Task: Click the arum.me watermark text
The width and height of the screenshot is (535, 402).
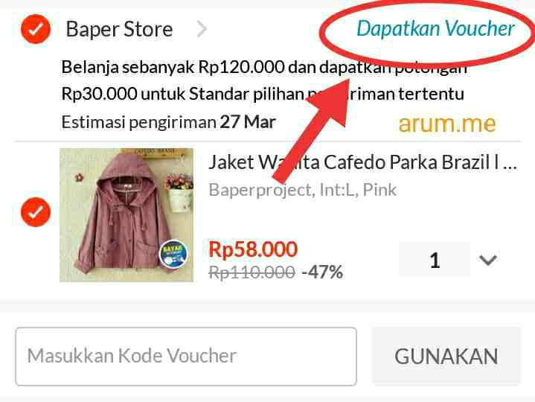Action: 447,124
